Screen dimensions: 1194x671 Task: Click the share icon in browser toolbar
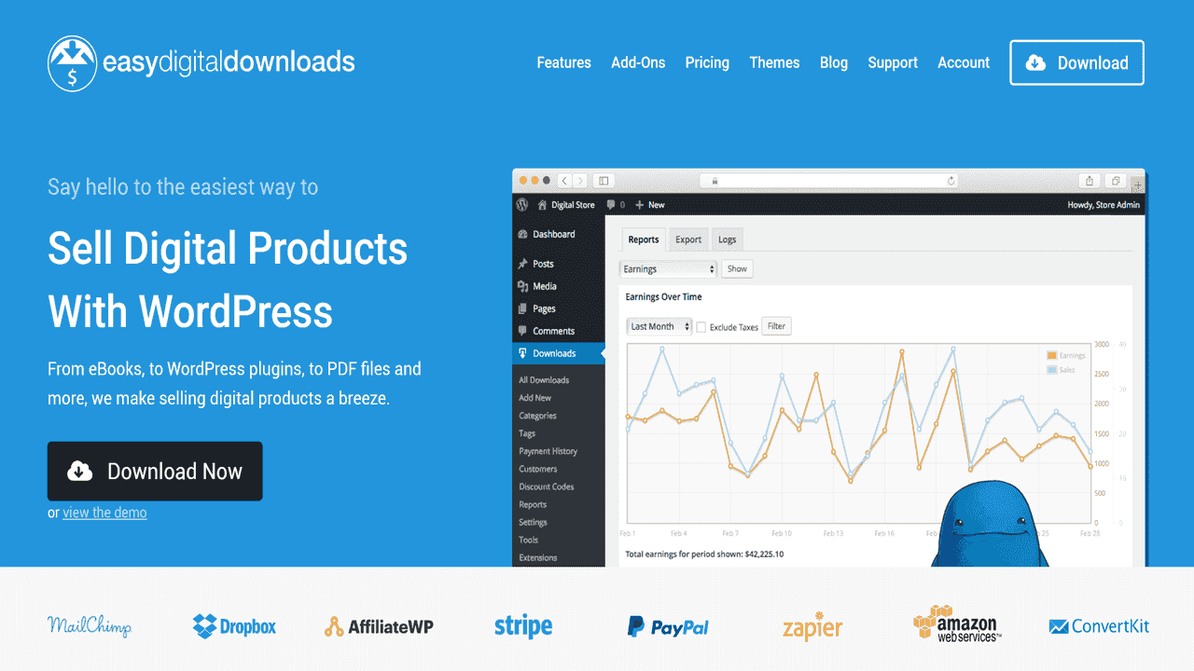point(1089,181)
